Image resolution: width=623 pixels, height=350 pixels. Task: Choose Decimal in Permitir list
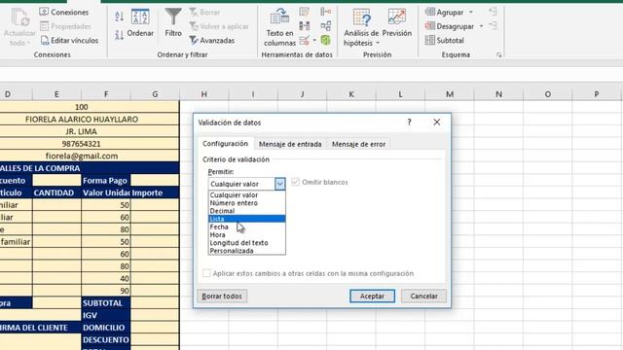tap(246, 211)
